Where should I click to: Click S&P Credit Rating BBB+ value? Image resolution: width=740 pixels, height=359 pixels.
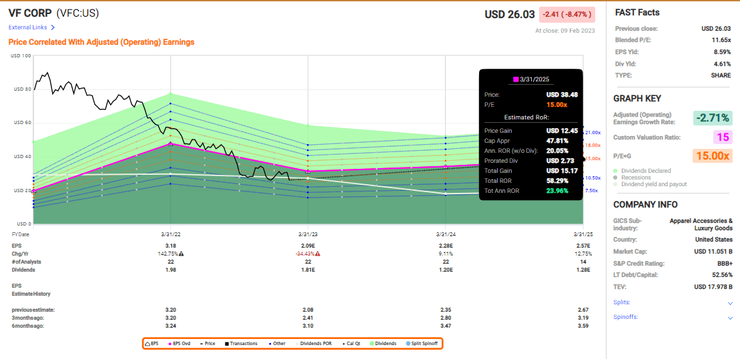(x=723, y=263)
